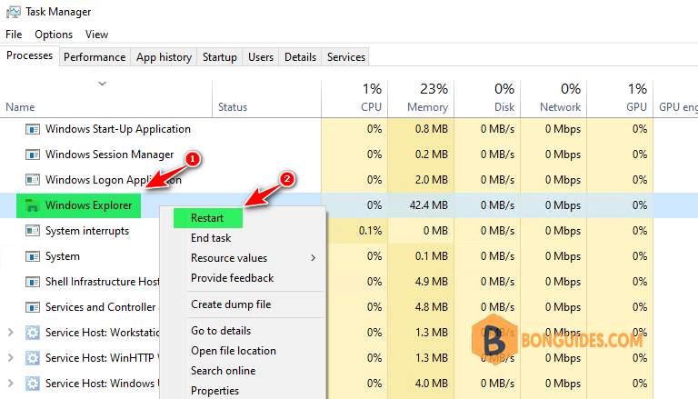The image size is (698, 399).
Task: Select Provide feedback in the context menu
Action: tap(233, 278)
